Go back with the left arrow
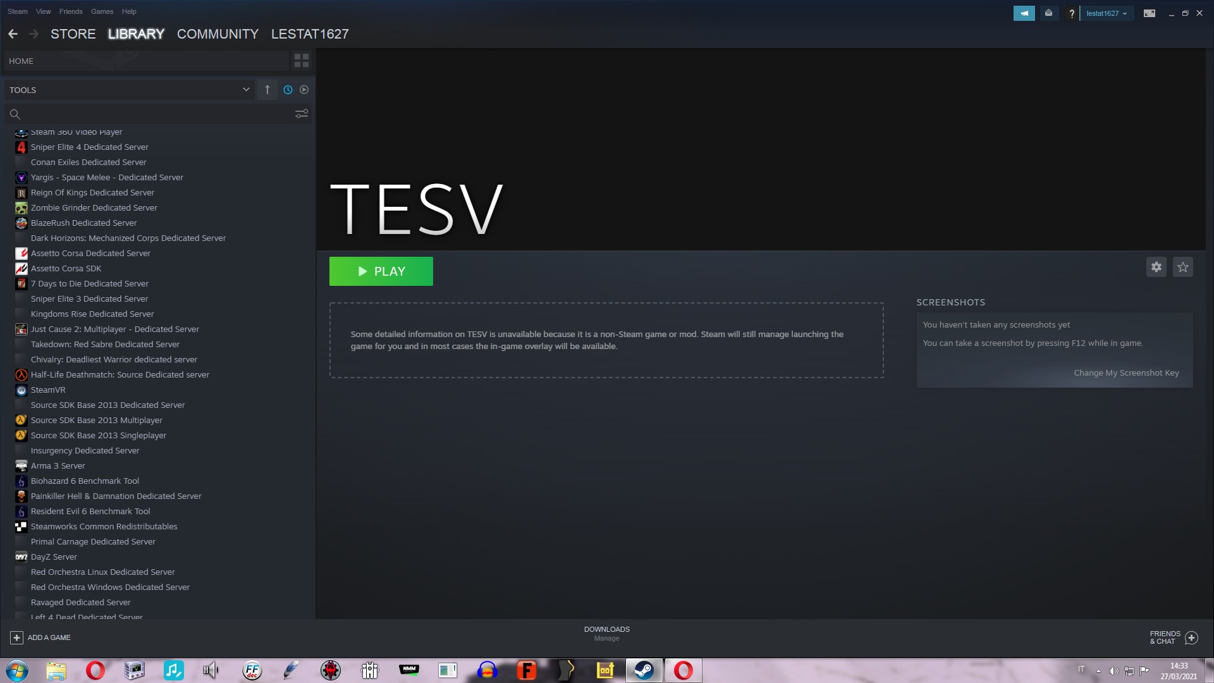Screen dimensions: 1214x683 pyautogui.click(x=13, y=34)
